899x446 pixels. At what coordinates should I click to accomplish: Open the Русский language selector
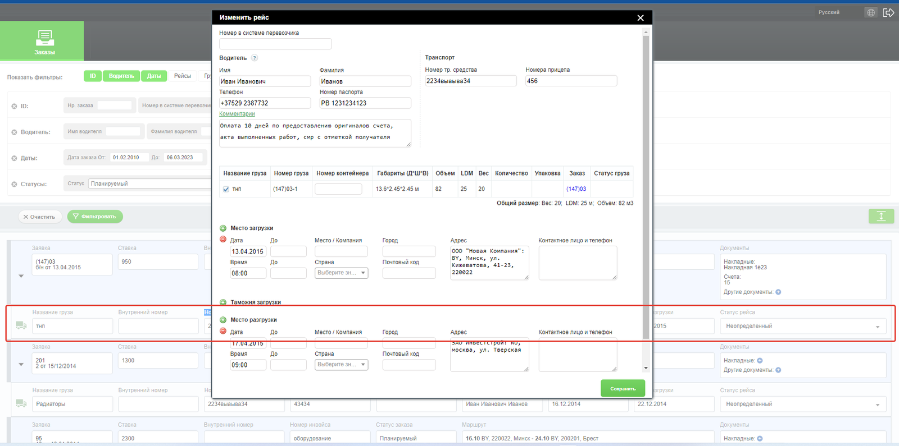pyautogui.click(x=837, y=12)
